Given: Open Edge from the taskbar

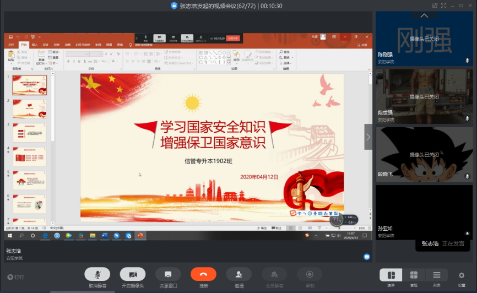Looking at the screenshot, I should 45,236.
